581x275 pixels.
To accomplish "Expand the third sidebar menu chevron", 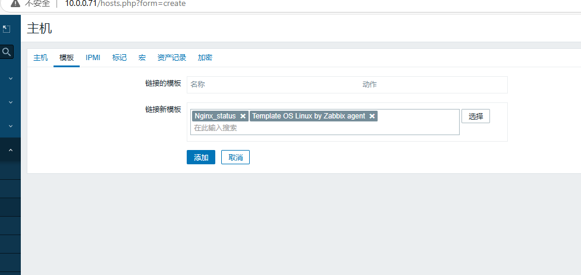I will tap(10, 126).
